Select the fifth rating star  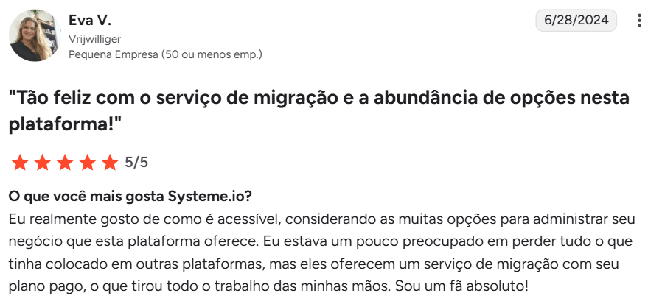click(110, 163)
